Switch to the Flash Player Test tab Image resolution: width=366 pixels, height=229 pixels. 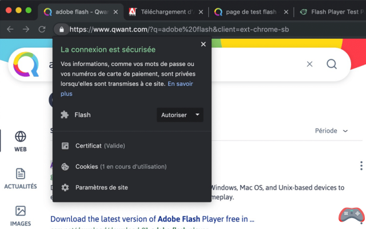pos(333,11)
